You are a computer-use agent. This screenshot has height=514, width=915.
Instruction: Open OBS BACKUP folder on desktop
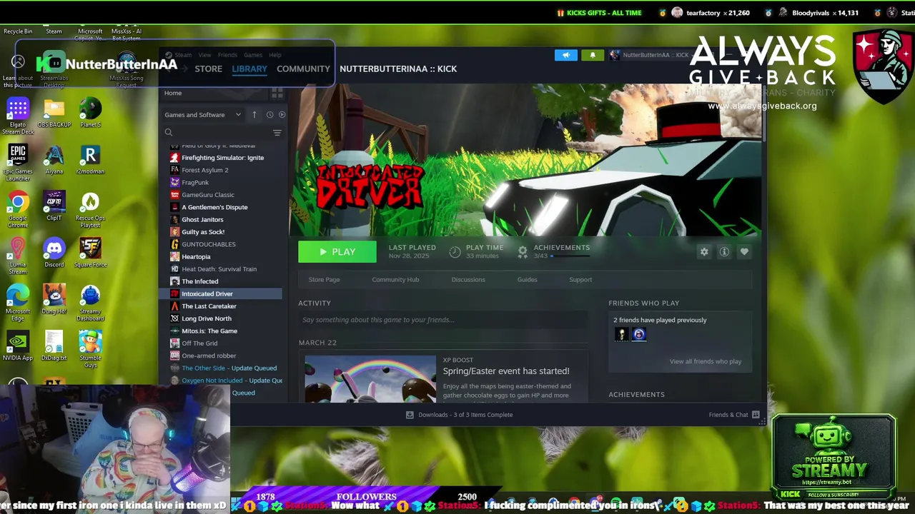(x=54, y=113)
